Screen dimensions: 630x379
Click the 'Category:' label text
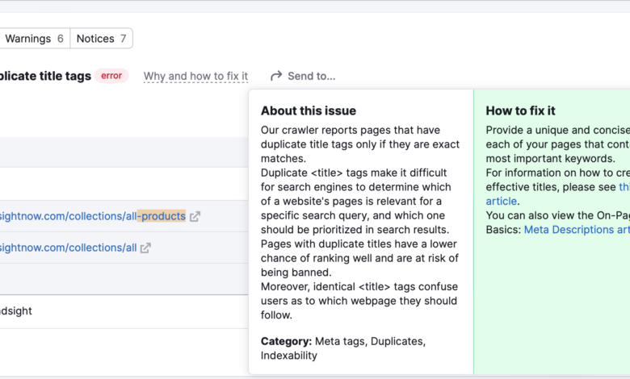[x=286, y=341]
